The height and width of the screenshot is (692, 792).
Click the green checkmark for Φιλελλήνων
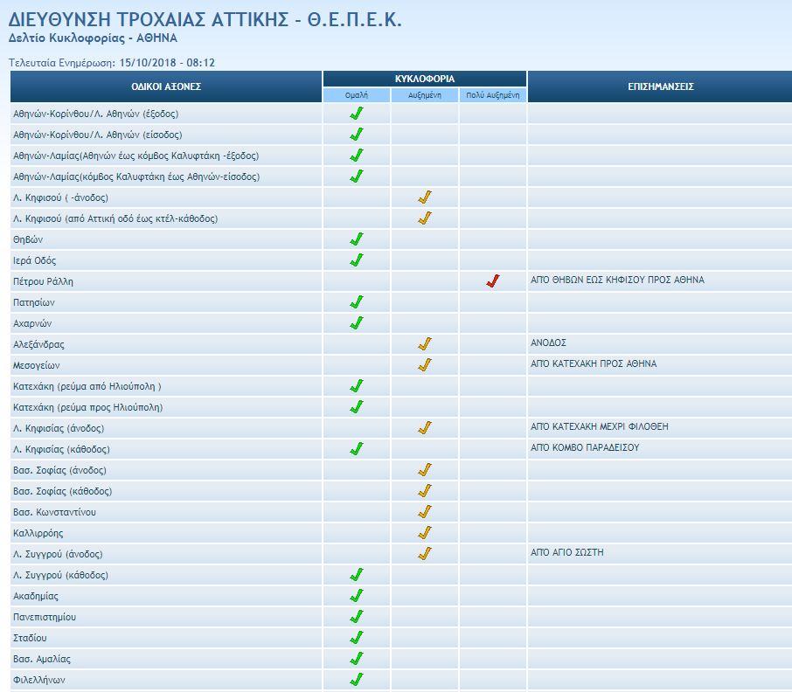point(356,680)
